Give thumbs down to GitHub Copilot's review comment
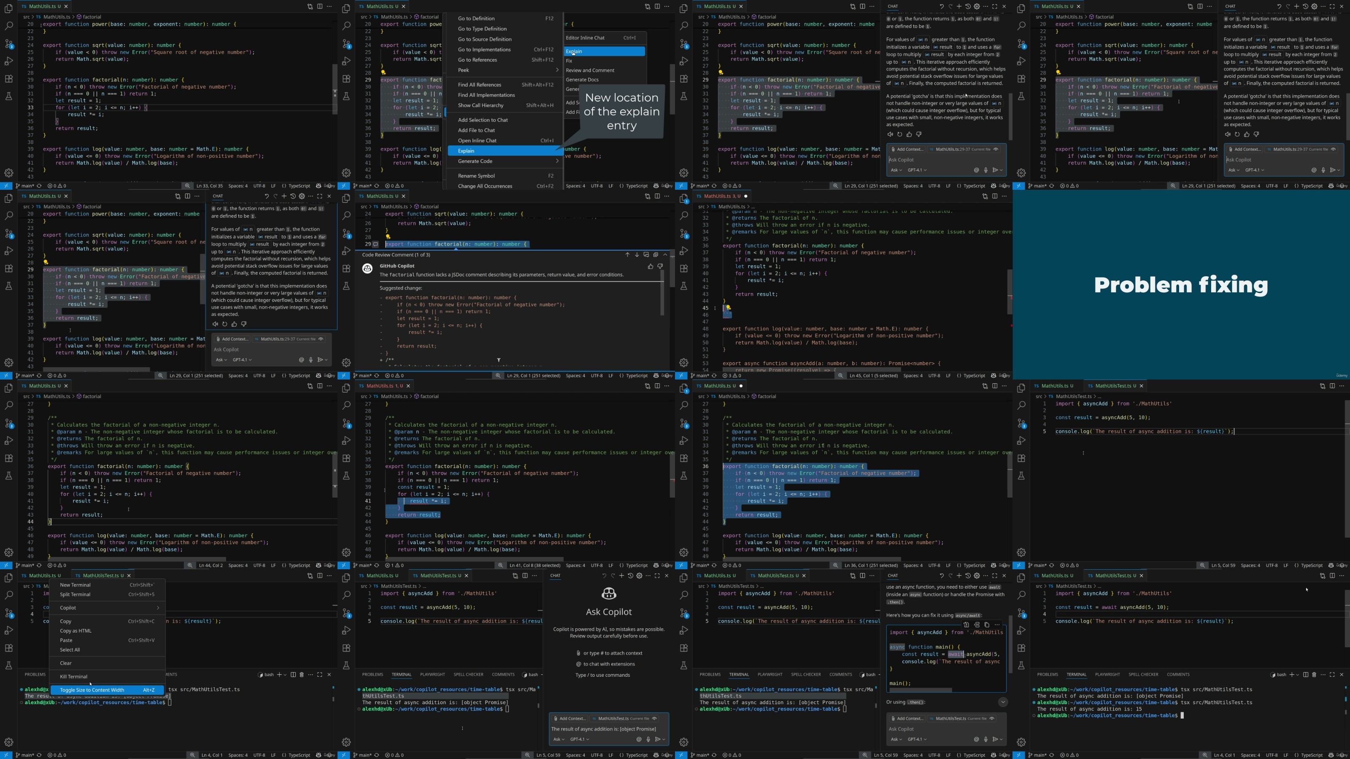Image resolution: width=1350 pixels, height=759 pixels. [660, 266]
